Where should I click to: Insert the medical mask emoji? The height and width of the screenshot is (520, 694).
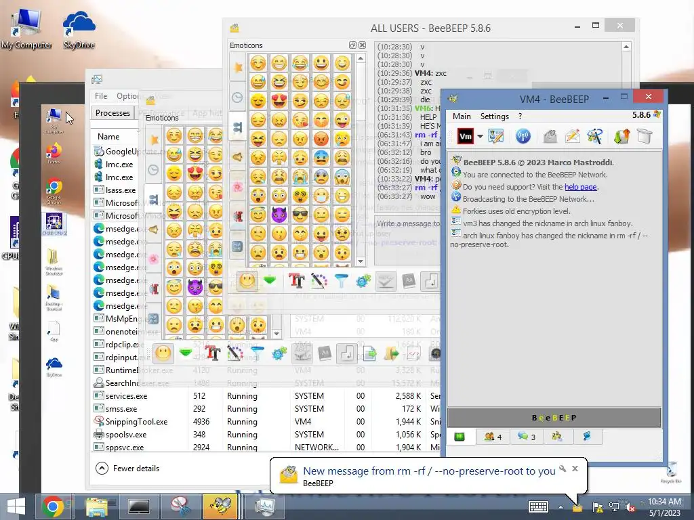point(321,196)
